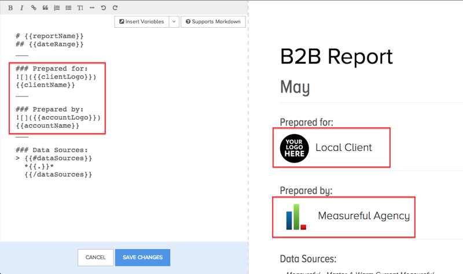The image size is (463, 274).
Task: Redo the last edit
Action: coord(115,8)
